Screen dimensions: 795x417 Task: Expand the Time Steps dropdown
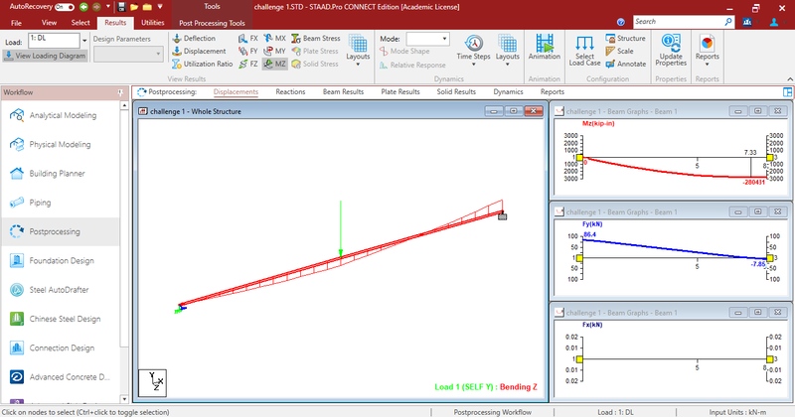pyautogui.click(x=474, y=57)
